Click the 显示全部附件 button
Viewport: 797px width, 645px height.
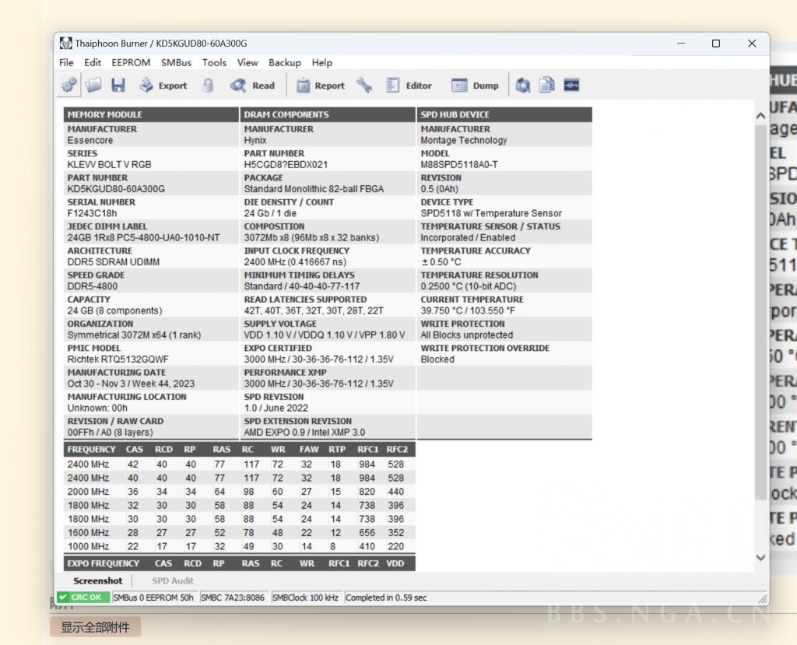pyautogui.click(x=95, y=627)
